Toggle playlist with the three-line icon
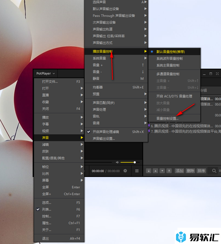 (137, 171)
